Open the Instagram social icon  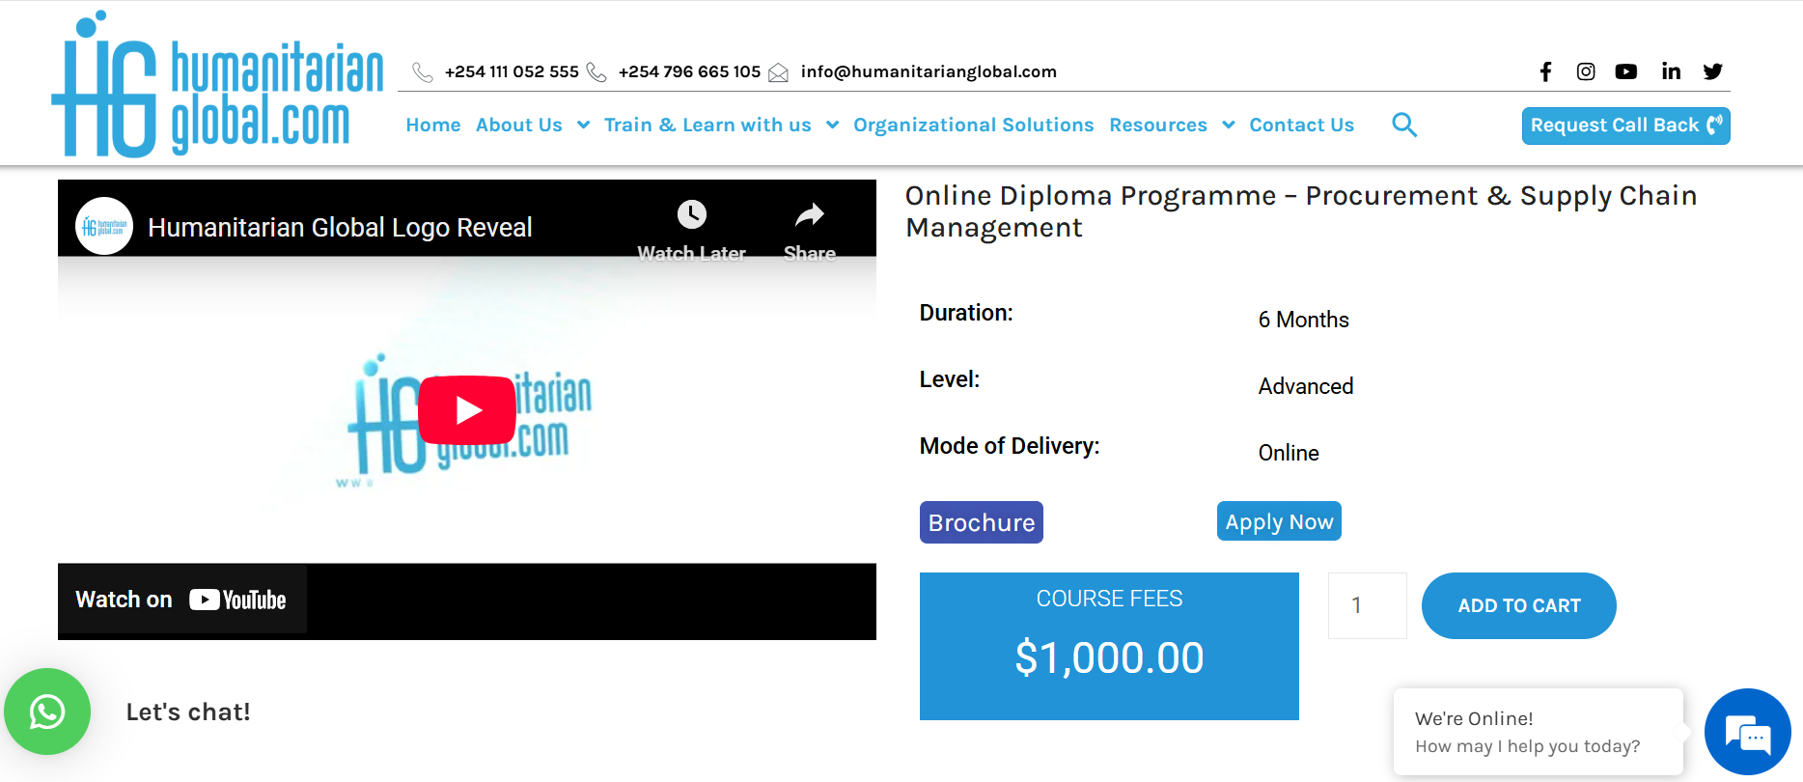pyautogui.click(x=1586, y=71)
